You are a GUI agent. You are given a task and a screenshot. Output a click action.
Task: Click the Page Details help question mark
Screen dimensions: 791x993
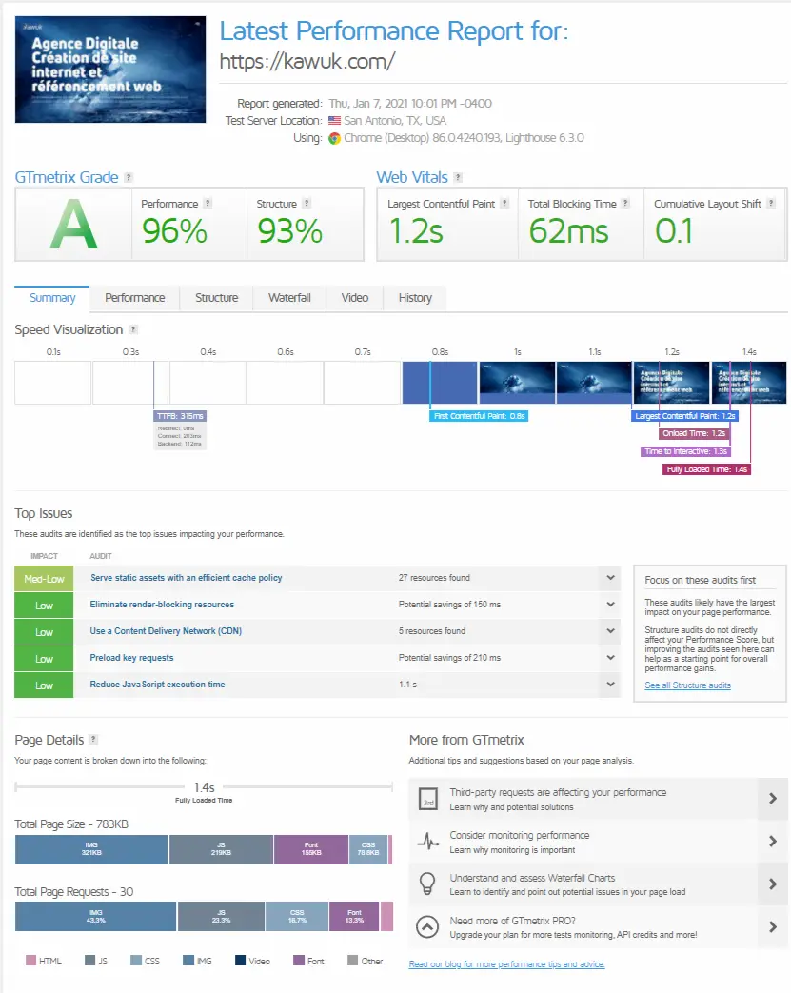93,739
